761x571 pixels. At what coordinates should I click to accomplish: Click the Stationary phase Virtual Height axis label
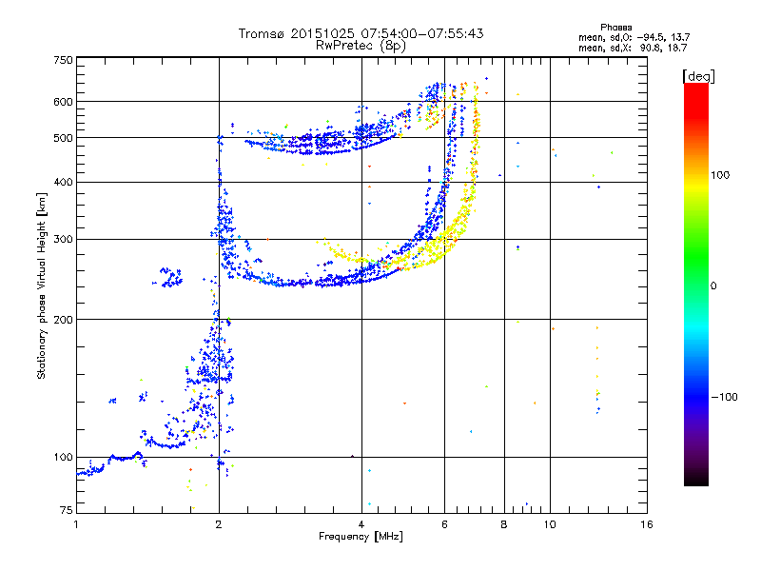pos(42,286)
